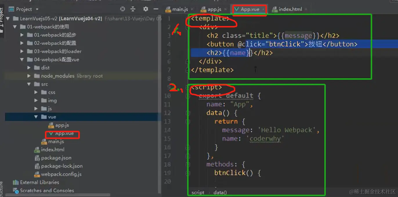The height and width of the screenshot is (197, 398).
Task: Close the index.html tab
Action: point(306,10)
